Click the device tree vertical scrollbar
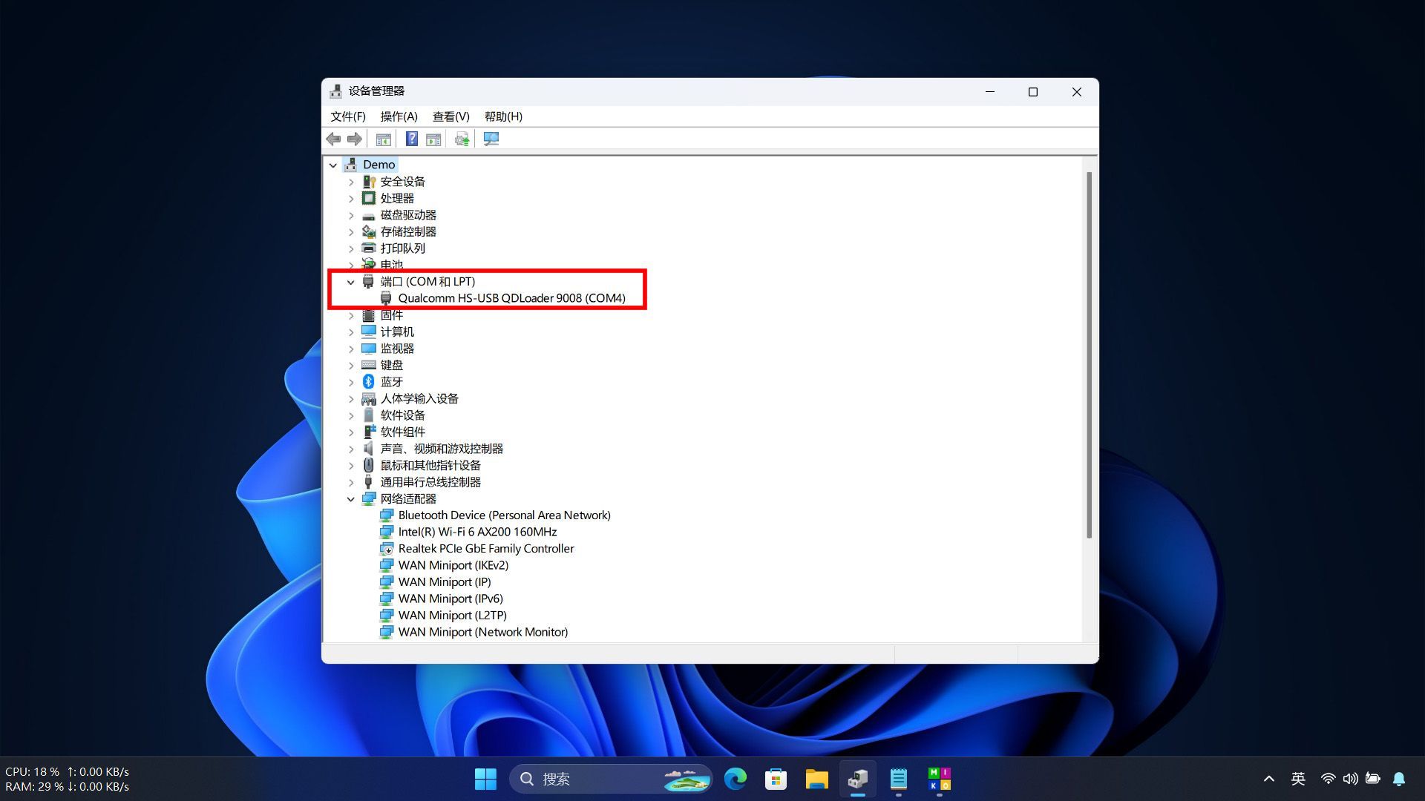 (x=1089, y=355)
